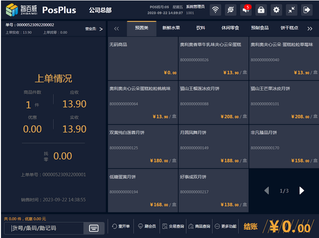This screenshot has width=319, height=238.
Task: Open the notifications icon with badge 5
Action: coord(246,10)
